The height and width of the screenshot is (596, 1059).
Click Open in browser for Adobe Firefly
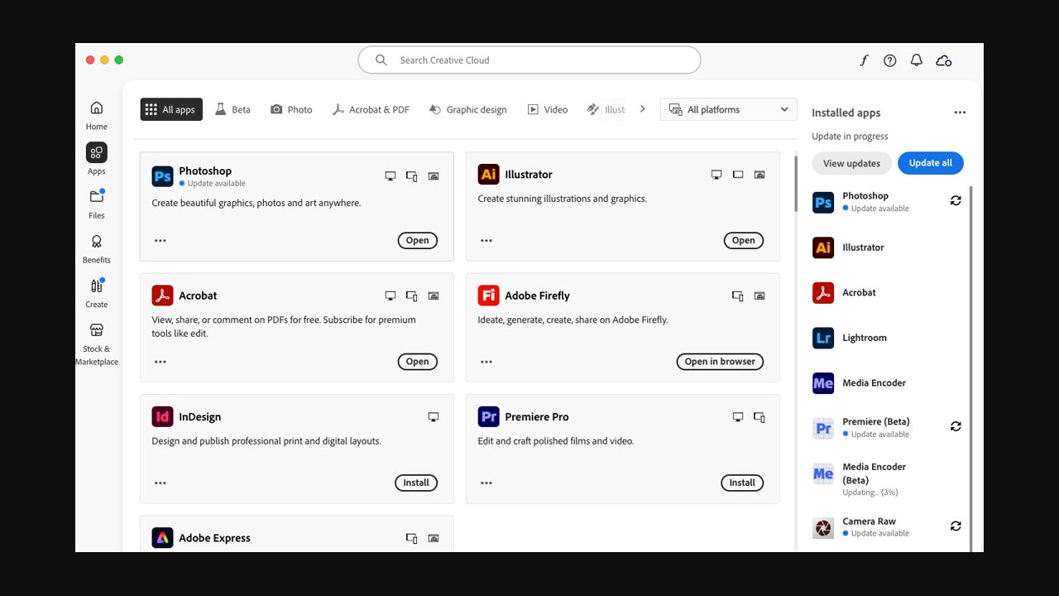[x=720, y=362]
